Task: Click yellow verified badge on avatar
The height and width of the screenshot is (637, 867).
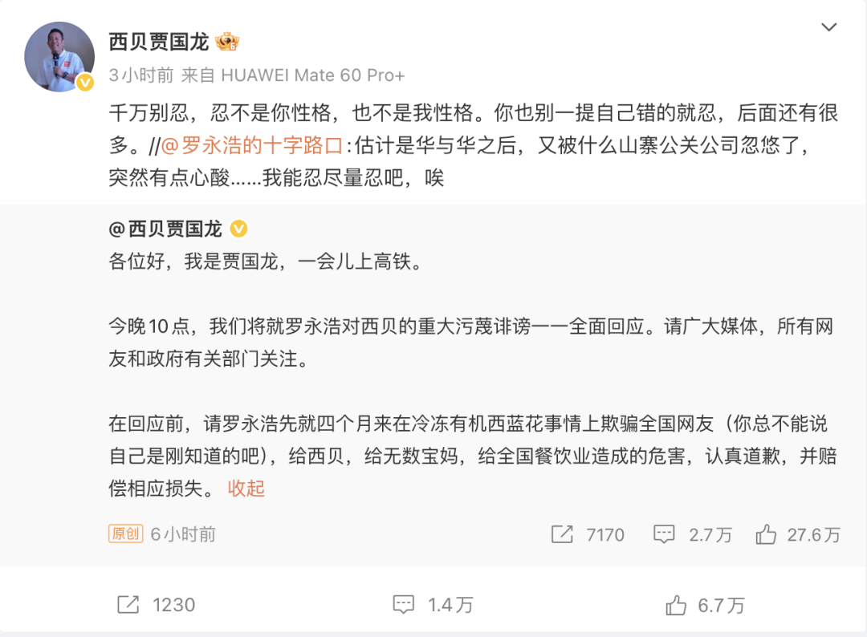Action: (x=85, y=82)
